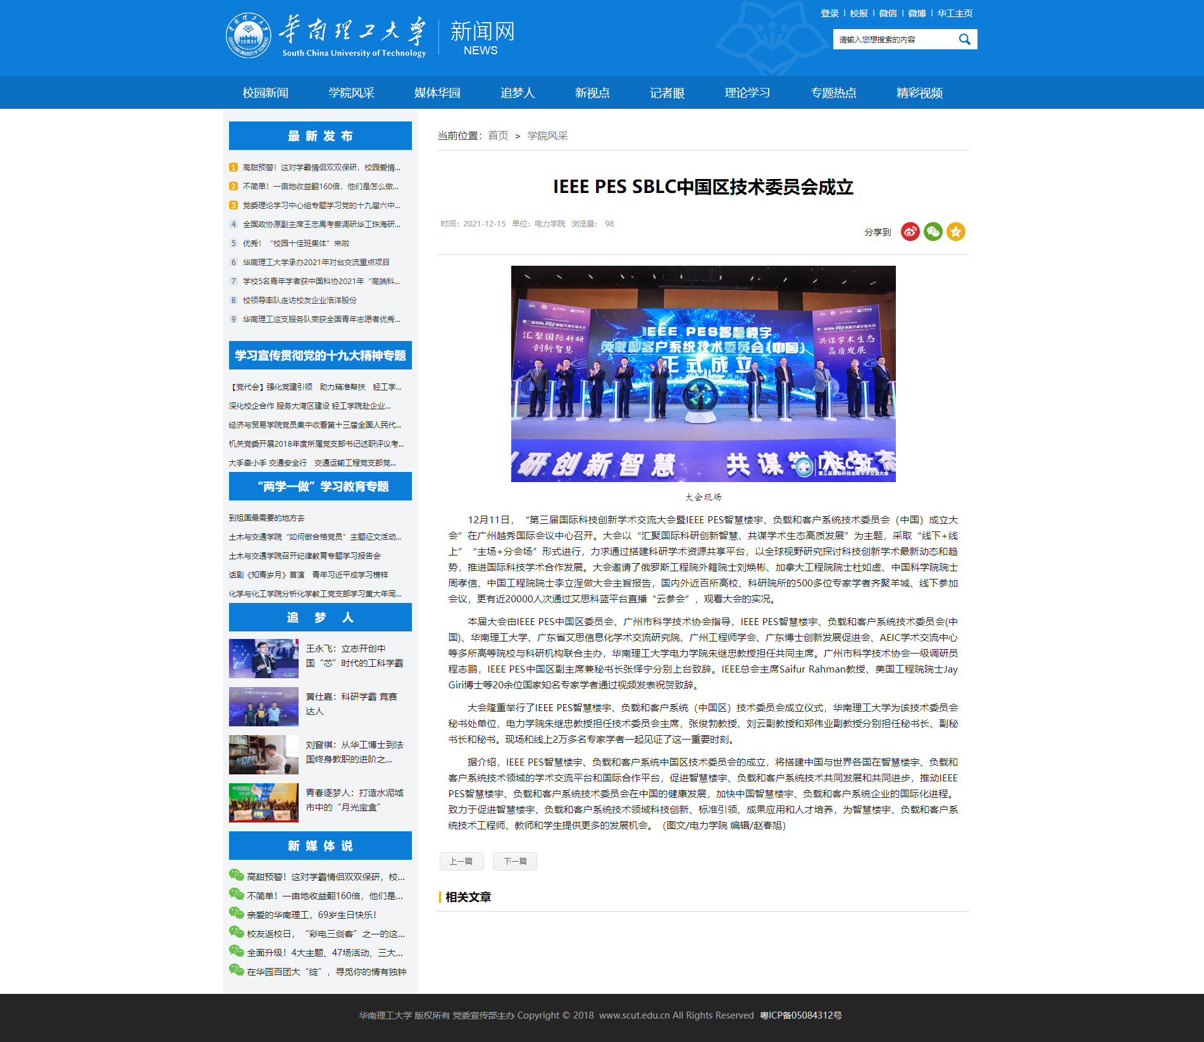Open the 十九大精神专题 banner
The image size is (1204, 1042).
pyautogui.click(x=320, y=355)
